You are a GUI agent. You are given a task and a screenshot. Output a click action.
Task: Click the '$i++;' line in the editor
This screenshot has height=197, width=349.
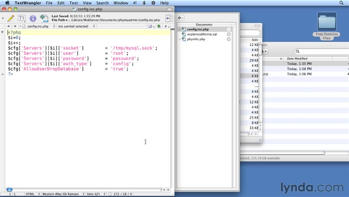coord(14,43)
